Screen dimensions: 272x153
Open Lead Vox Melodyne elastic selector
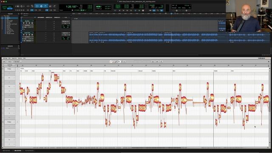pos(29,41)
